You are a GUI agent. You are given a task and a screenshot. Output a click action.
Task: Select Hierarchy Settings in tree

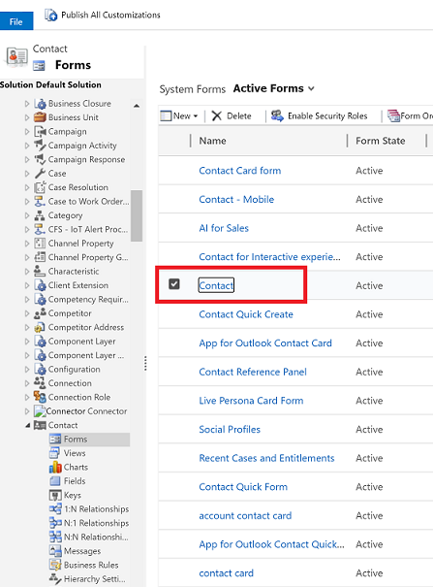pyautogui.click(x=95, y=579)
